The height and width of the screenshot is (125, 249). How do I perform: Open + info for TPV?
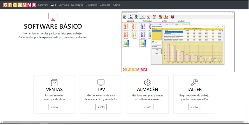101,107
